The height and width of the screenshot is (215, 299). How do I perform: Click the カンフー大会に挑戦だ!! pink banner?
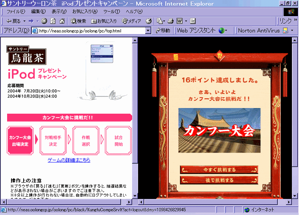69,118
